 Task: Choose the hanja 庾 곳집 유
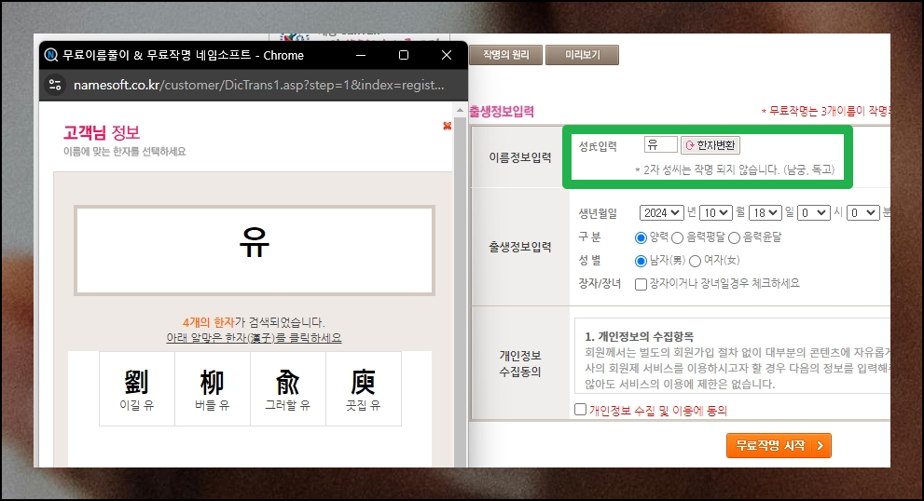click(363, 388)
